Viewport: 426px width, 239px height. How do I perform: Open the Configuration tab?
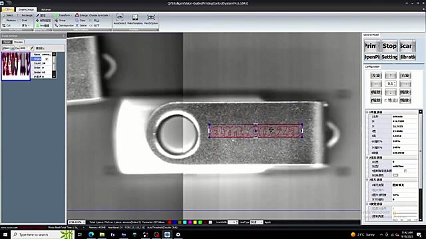[x=372, y=66]
